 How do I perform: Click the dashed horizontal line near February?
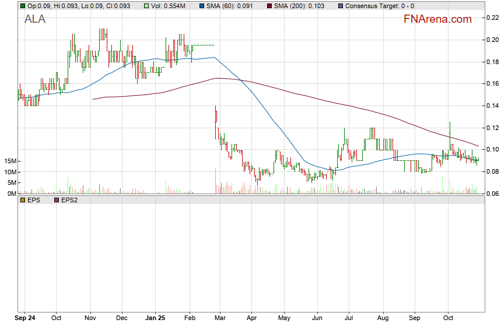pos(204,45)
